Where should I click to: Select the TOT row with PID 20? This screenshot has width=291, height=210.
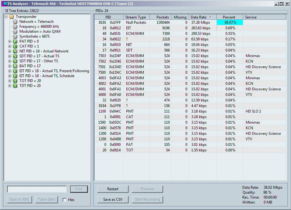tap(190, 150)
